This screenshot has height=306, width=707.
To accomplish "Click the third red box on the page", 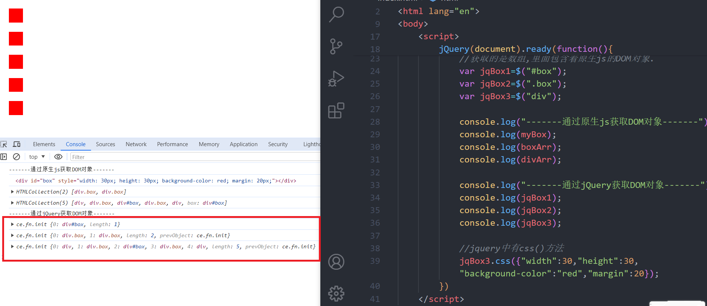I will [16, 62].
